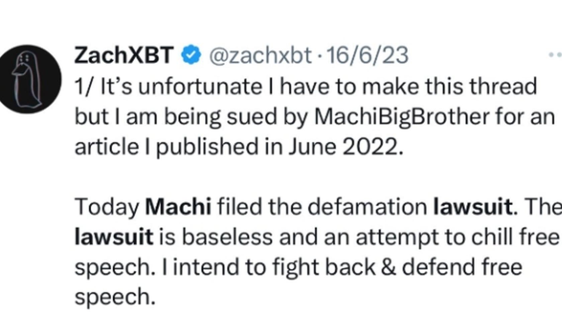The width and height of the screenshot is (562, 315).
Task: Click bold lawsuit before "is baseless"
Action: 114,237
